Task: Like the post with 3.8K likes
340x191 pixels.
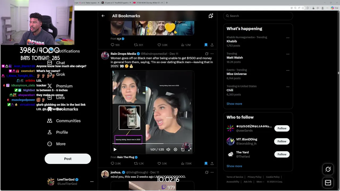Action: [162, 45]
